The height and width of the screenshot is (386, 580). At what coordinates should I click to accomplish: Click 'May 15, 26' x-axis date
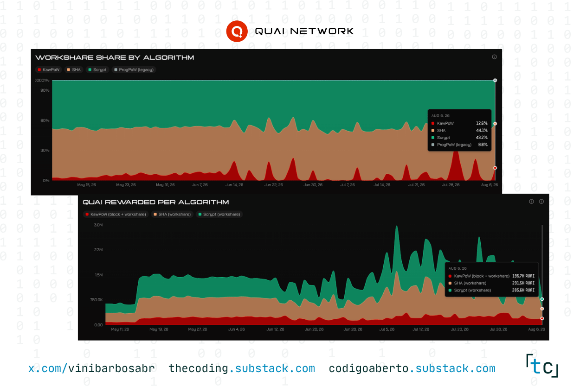tap(87, 185)
